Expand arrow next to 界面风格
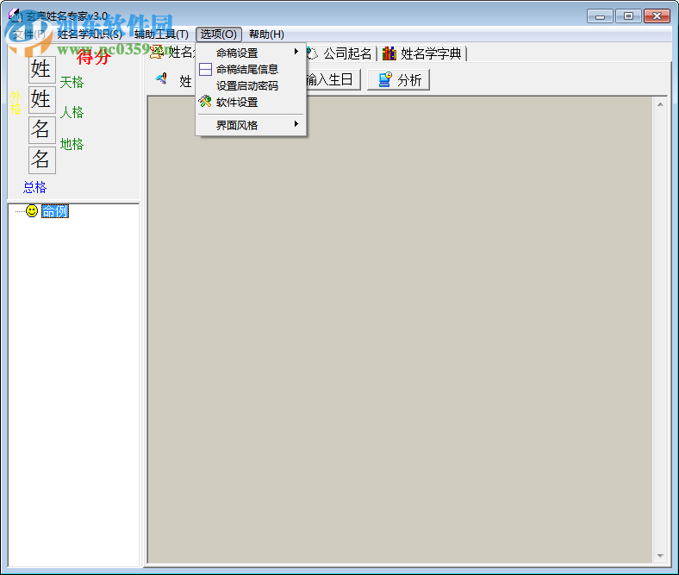This screenshot has width=679, height=575. click(x=296, y=124)
